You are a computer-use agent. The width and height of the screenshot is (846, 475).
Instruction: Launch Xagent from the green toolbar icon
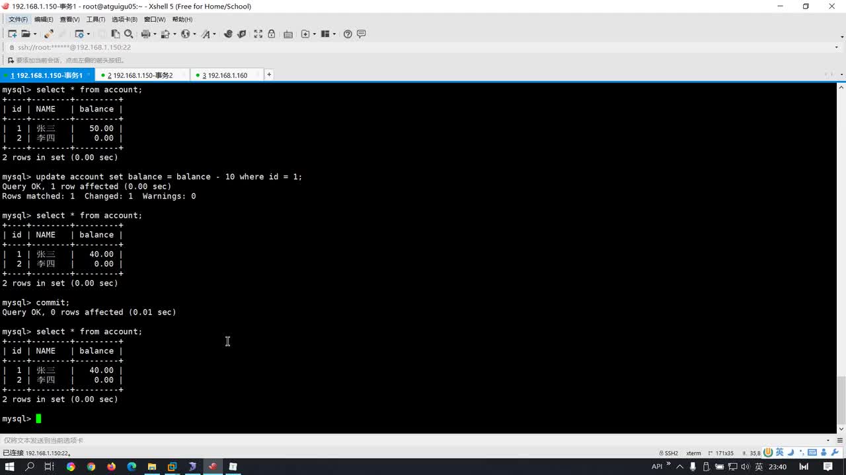coord(242,34)
